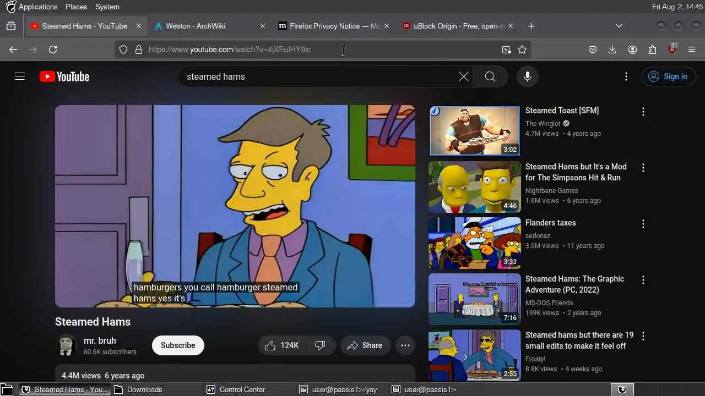This screenshot has height=396, width=705.
Task: Dislike the Steamed Hams video
Action: [x=320, y=345]
